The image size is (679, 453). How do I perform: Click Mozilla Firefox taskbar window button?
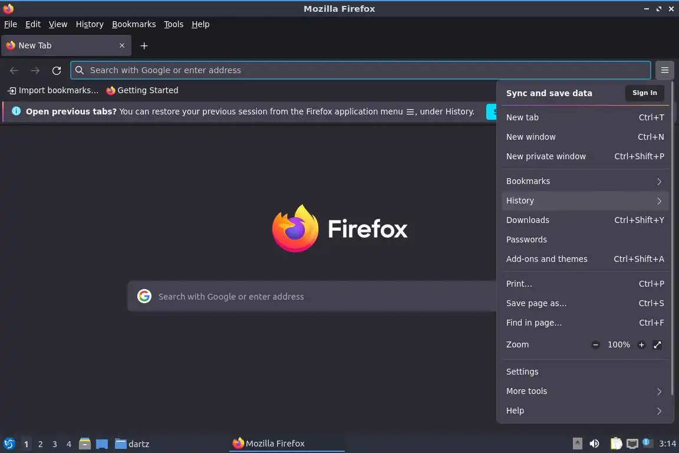[286, 444]
